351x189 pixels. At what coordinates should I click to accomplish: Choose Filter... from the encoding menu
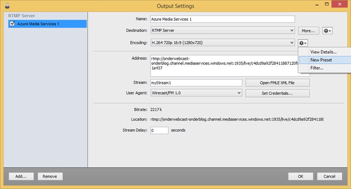(x=325, y=68)
